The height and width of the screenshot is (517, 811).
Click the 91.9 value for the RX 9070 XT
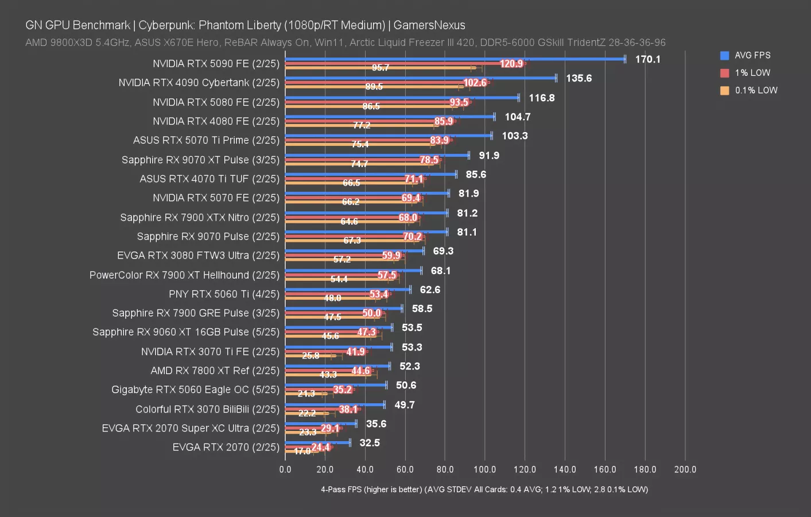tap(489, 156)
